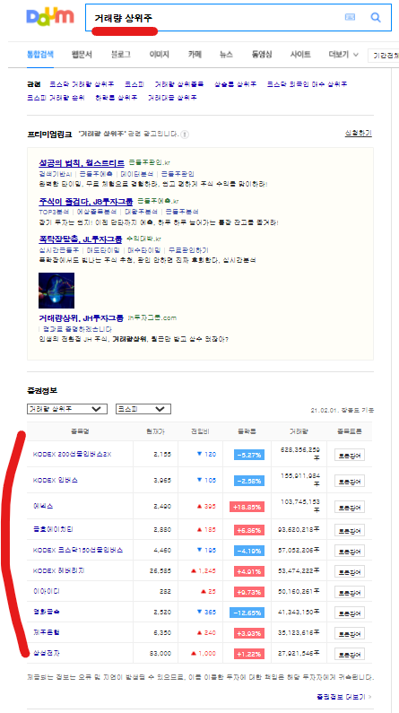Click discussion button in the +18.85% row
Viewport: 399px width, 713px height.
(350, 507)
